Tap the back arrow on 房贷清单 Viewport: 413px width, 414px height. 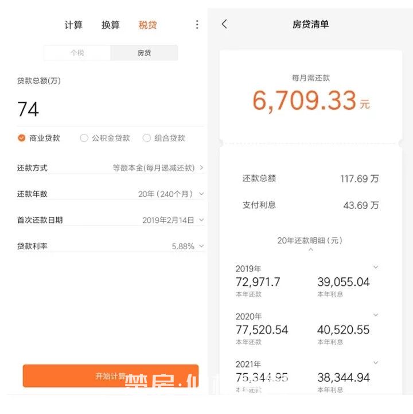click(224, 24)
